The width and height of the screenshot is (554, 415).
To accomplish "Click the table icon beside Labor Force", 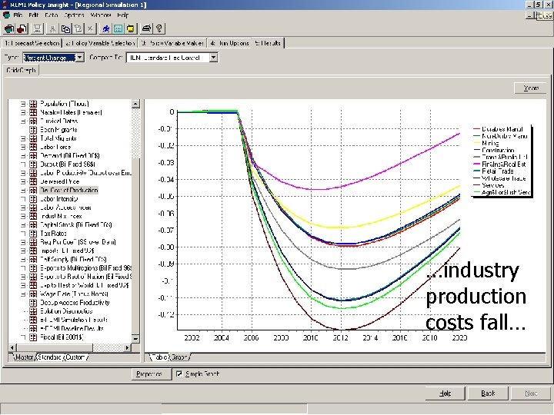I will [33, 147].
